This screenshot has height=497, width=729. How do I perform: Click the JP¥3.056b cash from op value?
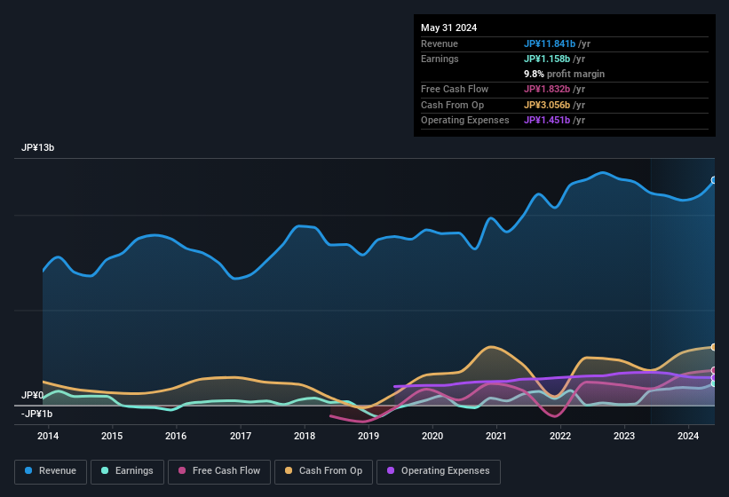tap(547, 105)
